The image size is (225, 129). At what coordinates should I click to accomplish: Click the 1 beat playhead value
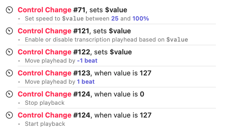pos(86,82)
